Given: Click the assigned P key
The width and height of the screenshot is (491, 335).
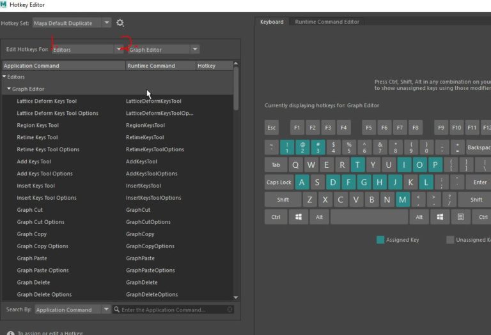Looking at the screenshot, I should click(x=435, y=165).
